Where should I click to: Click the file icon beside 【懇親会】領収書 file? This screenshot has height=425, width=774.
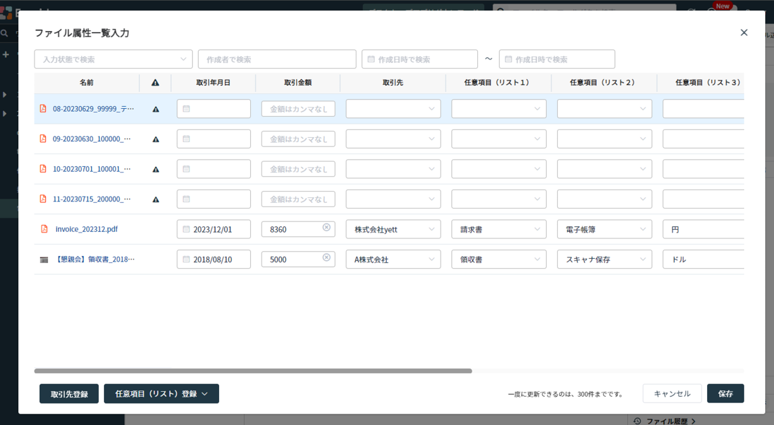tap(44, 259)
